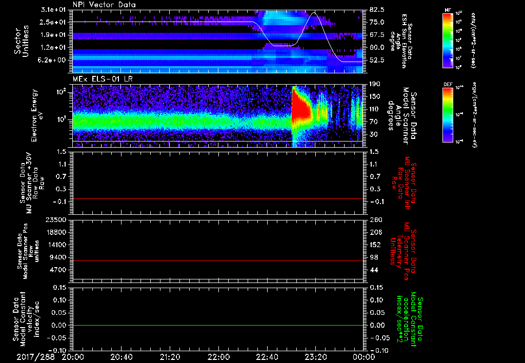The width and height of the screenshot is (525, 363).
Task: Click the 9400 scanner position tick value
Action: pos(57,257)
